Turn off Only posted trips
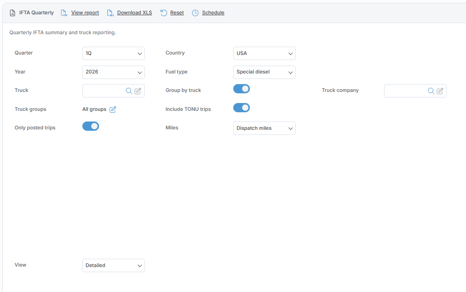Image resolution: width=466 pixels, height=292 pixels. [x=91, y=126]
